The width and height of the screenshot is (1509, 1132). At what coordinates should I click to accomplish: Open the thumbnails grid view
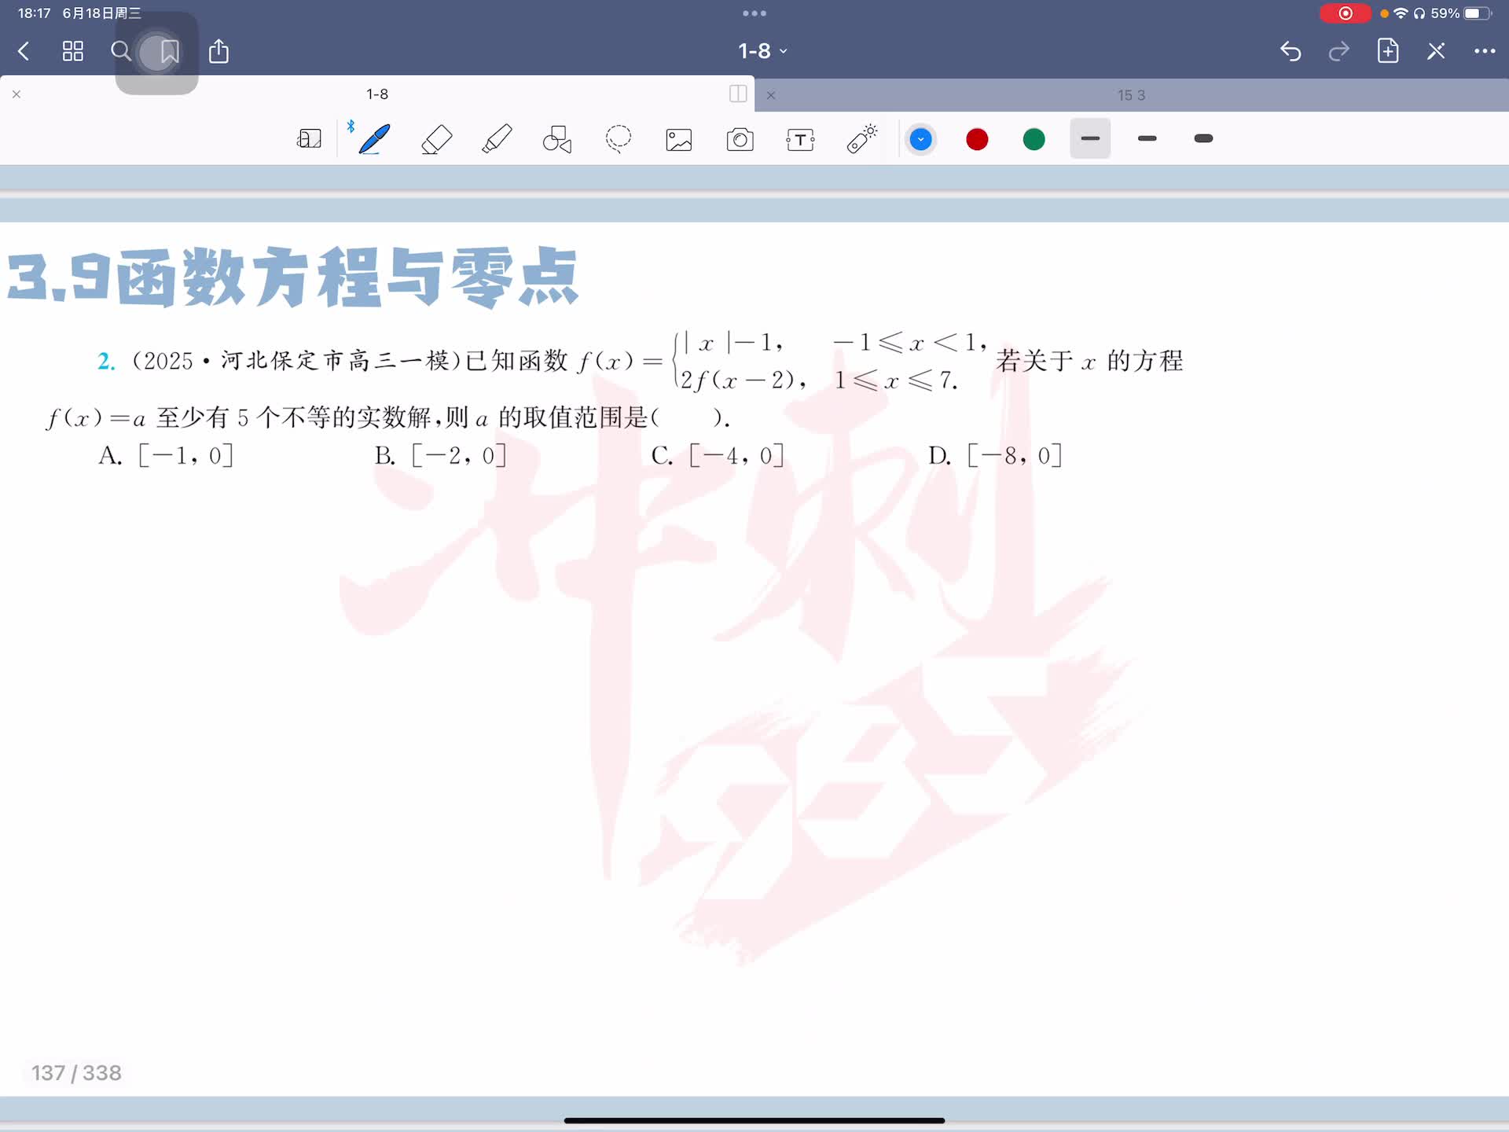(73, 52)
